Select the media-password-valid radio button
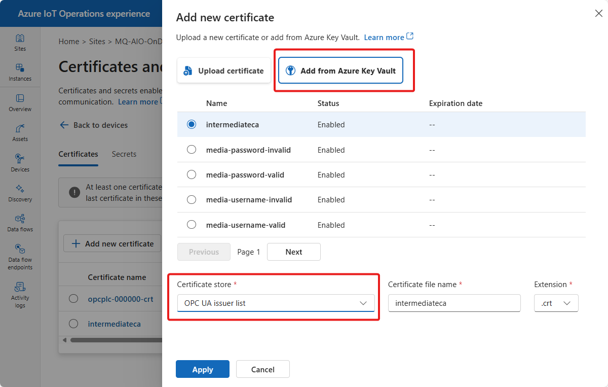Screen dimensions: 608x387 (x=192, y=174)
